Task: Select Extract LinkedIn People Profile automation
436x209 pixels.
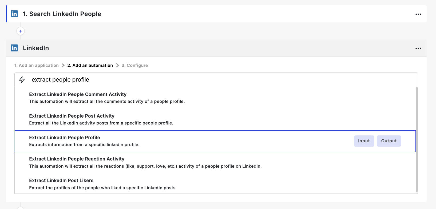Action: [215, 141]
